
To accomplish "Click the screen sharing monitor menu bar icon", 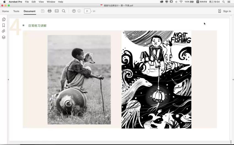I will (167, 2).
